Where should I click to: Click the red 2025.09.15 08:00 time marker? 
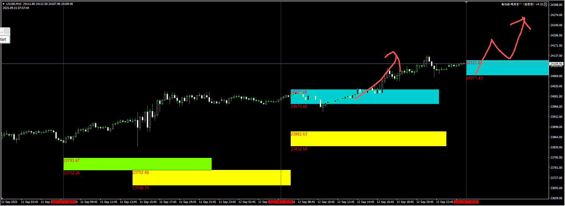point(466,202)
